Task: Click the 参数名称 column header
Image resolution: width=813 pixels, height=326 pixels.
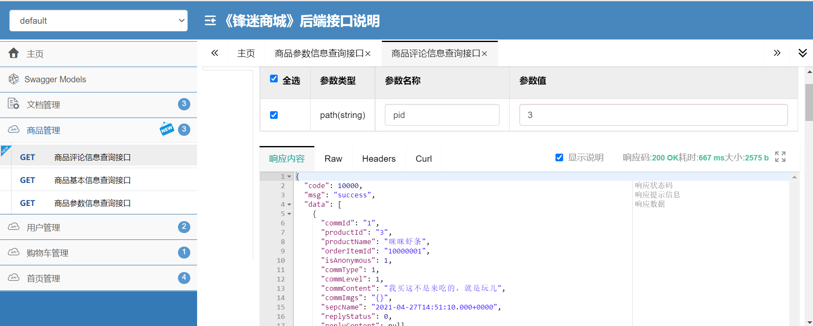Action: click(x=403, y=81)
